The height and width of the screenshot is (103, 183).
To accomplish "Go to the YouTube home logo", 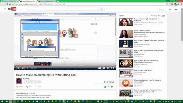I will point(12,9).
